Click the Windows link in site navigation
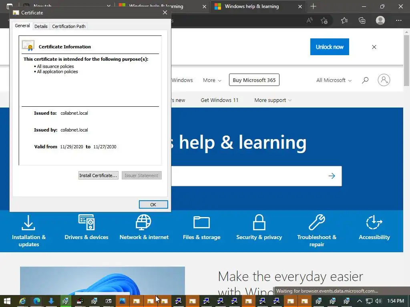 click(182, 80)
